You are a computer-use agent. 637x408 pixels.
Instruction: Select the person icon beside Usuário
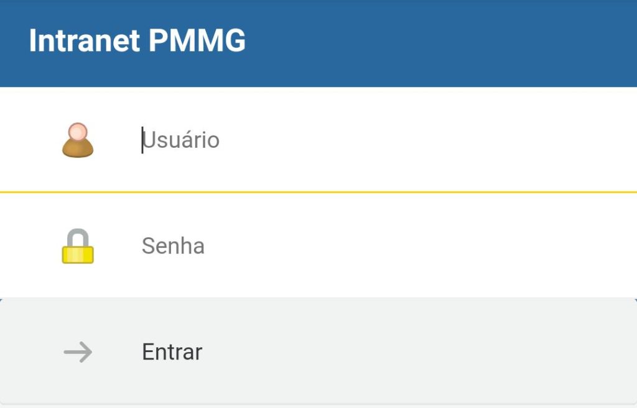tap(78, 140)
